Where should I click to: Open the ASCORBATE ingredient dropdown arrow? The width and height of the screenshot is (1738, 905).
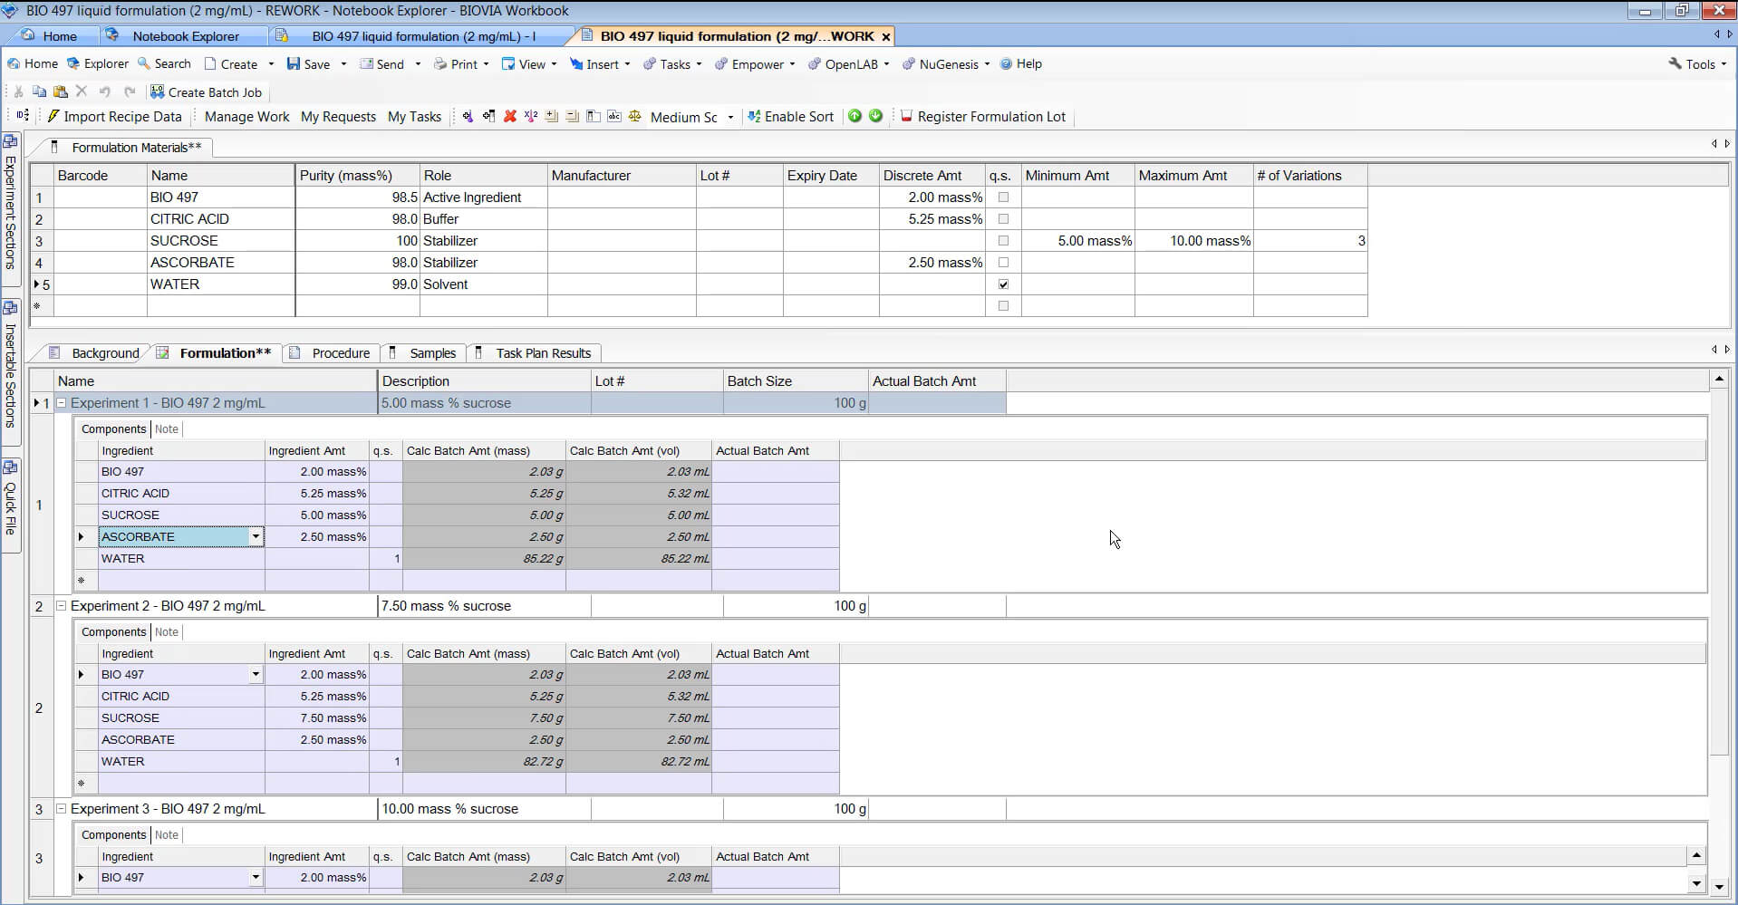[x=256, y=537]
